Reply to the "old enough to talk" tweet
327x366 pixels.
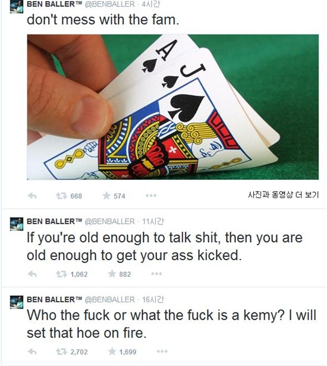(32, 274)
